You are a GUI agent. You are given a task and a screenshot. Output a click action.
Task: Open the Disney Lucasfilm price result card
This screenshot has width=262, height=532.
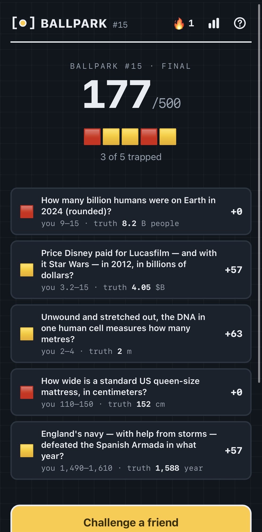[x=131, y=270]
